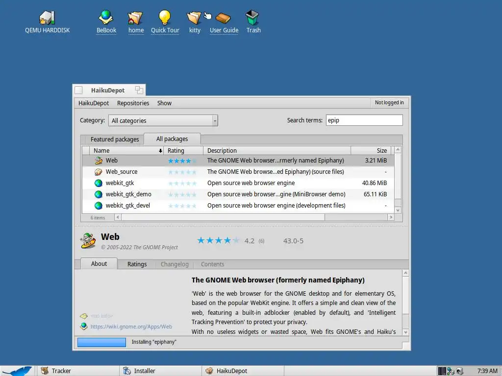Switch to the All packages tab
This screenshot has height=376, width=502.
(x=172, y=139)
